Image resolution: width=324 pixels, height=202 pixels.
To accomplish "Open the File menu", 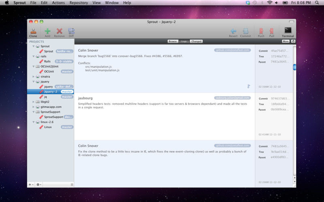I will (33, 3).
